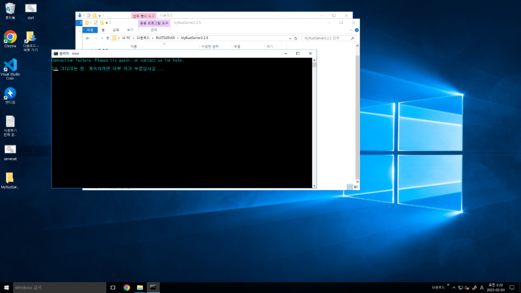Click the File Explorer taskbar icon
This screenshot has width=521, height=293.
(x=140, y=287)
